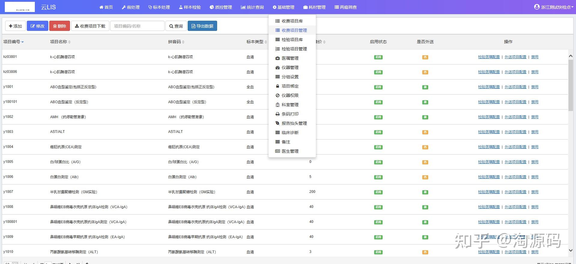The width and height of the screenshot is (576, 264).
Task: Click the vertical scrollbar thumb
Action: coord(571,85)
